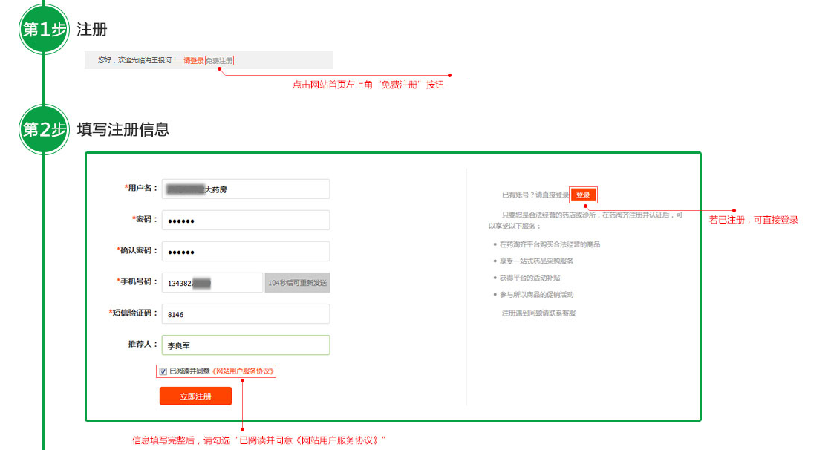This screenshot has height=450, width=831.
Task: Click the green 第2步 step badge
Action: coord(44,130)
